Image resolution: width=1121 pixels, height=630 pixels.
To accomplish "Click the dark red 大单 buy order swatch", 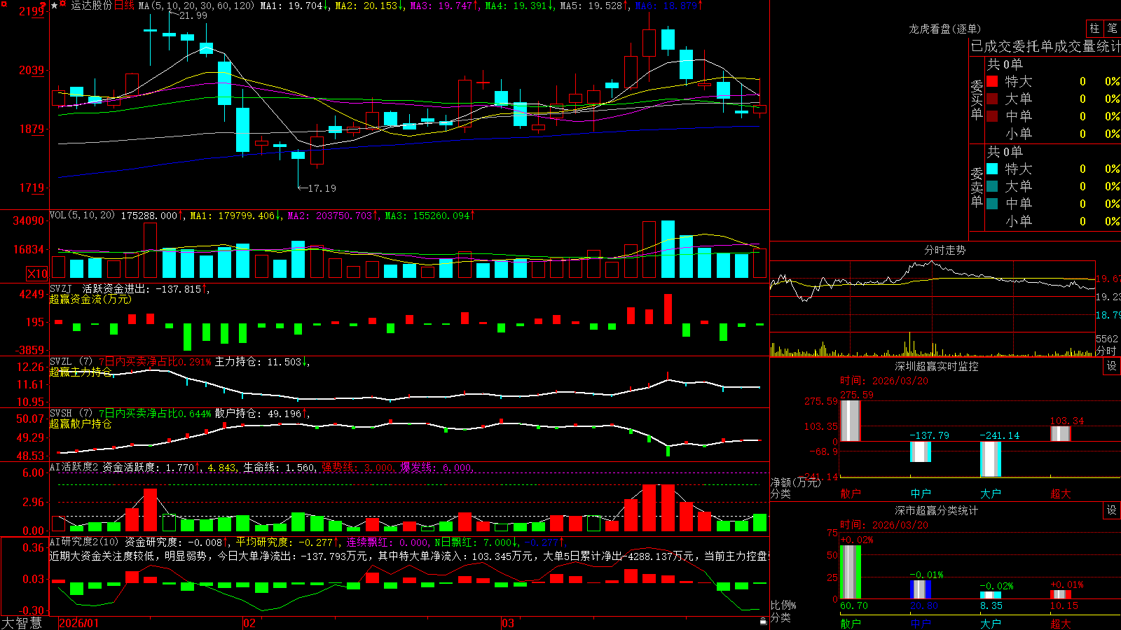I will point(992,99).
